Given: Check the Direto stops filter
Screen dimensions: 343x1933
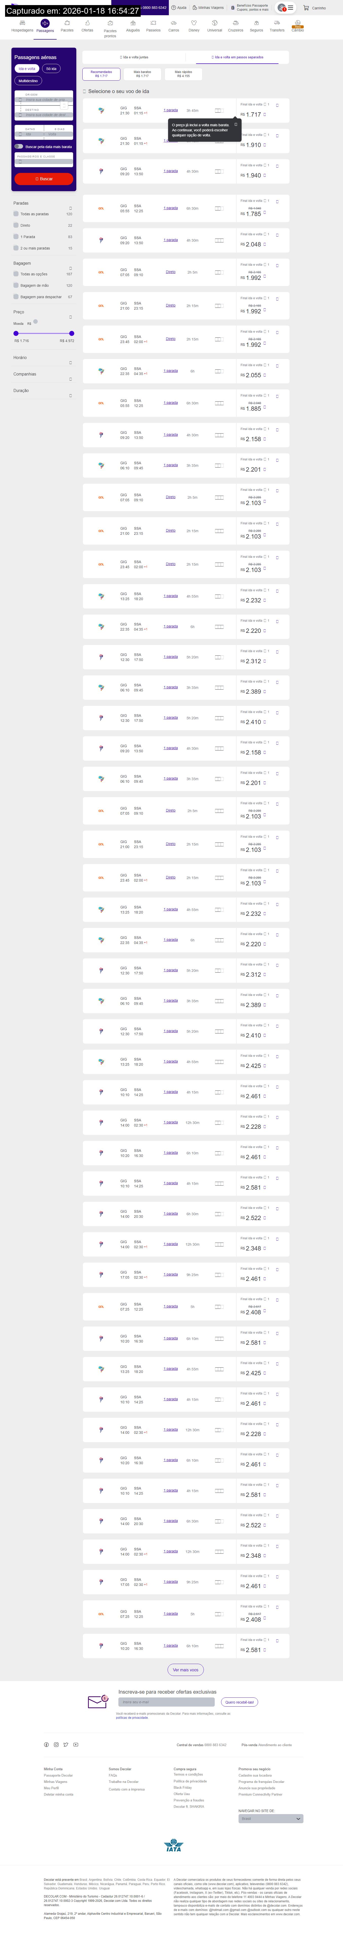Looking at the screenshot, I should (x=16, y=225).
